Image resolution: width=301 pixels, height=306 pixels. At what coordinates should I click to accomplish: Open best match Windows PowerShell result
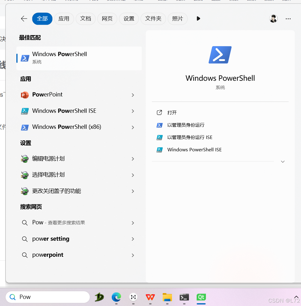coord(79,58)
